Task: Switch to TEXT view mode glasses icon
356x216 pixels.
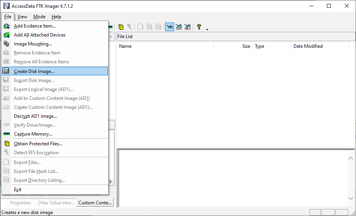Action: tap(179, 27)
